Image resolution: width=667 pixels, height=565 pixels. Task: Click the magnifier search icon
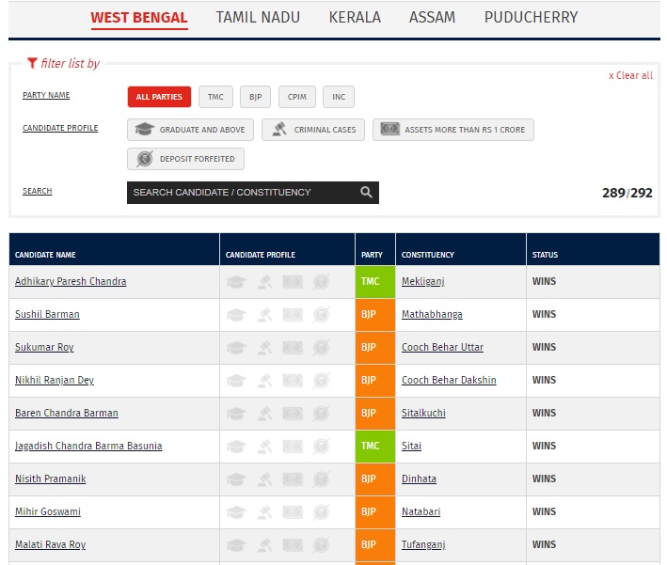tap(366, 192)
